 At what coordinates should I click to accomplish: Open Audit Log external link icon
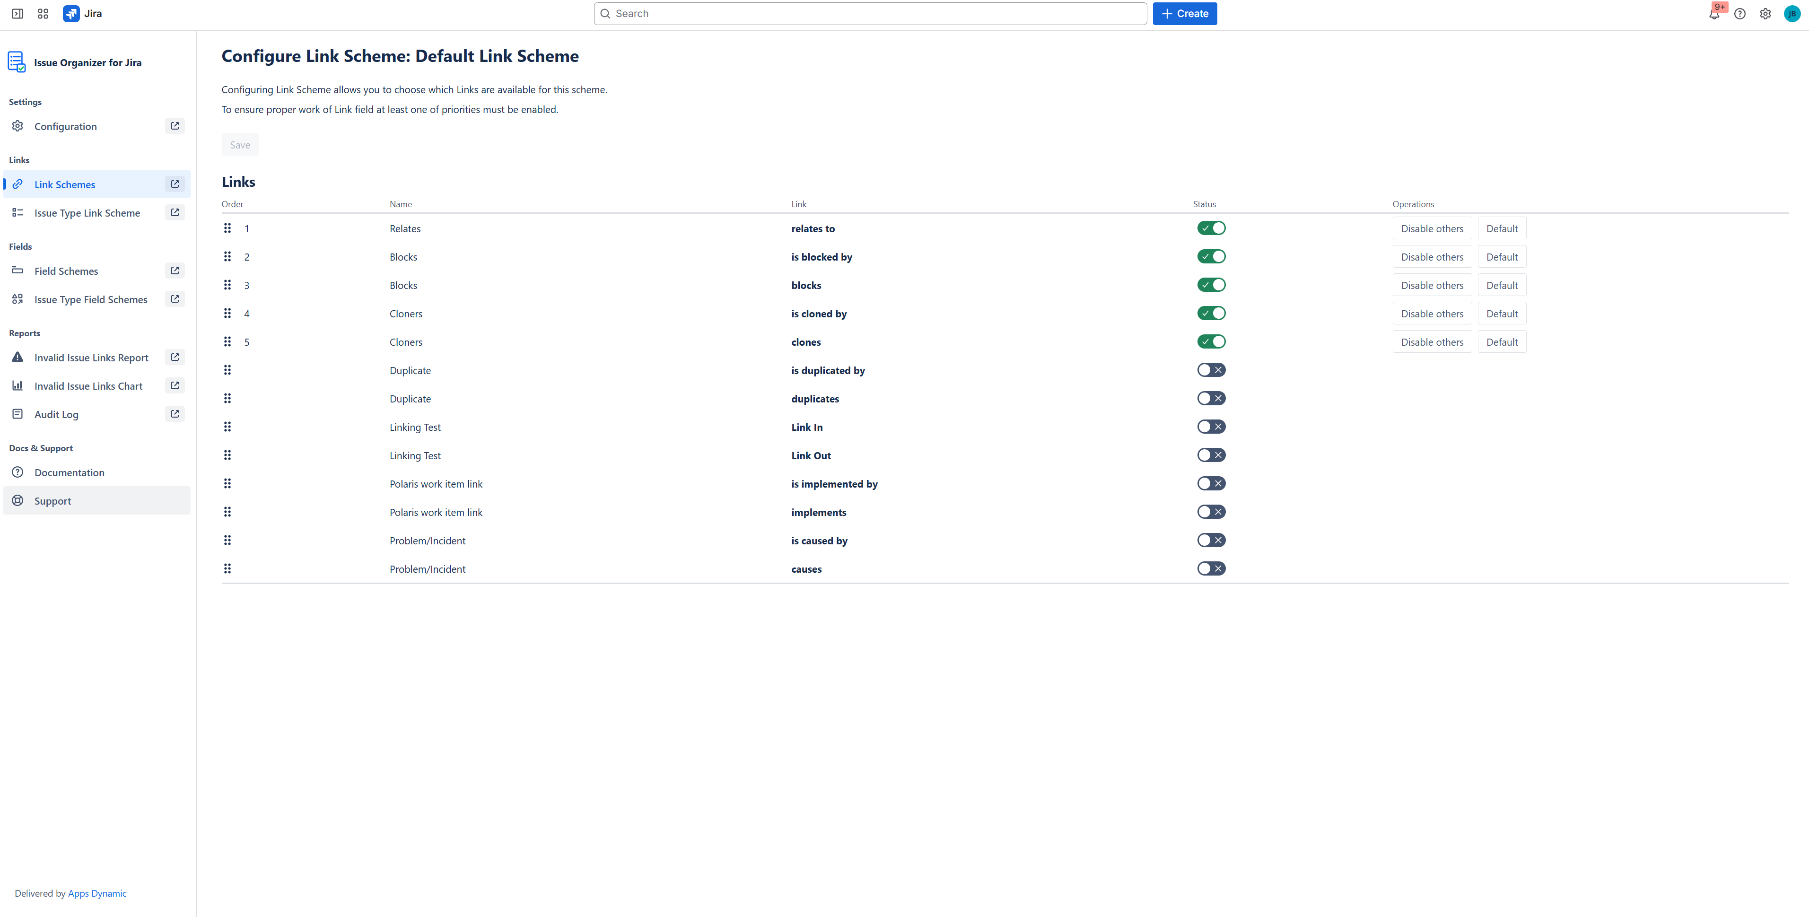coord(175,414)
